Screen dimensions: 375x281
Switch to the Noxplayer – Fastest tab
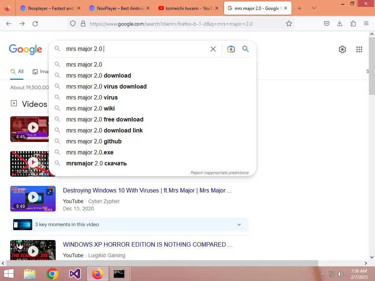click(x=50, y=8)
